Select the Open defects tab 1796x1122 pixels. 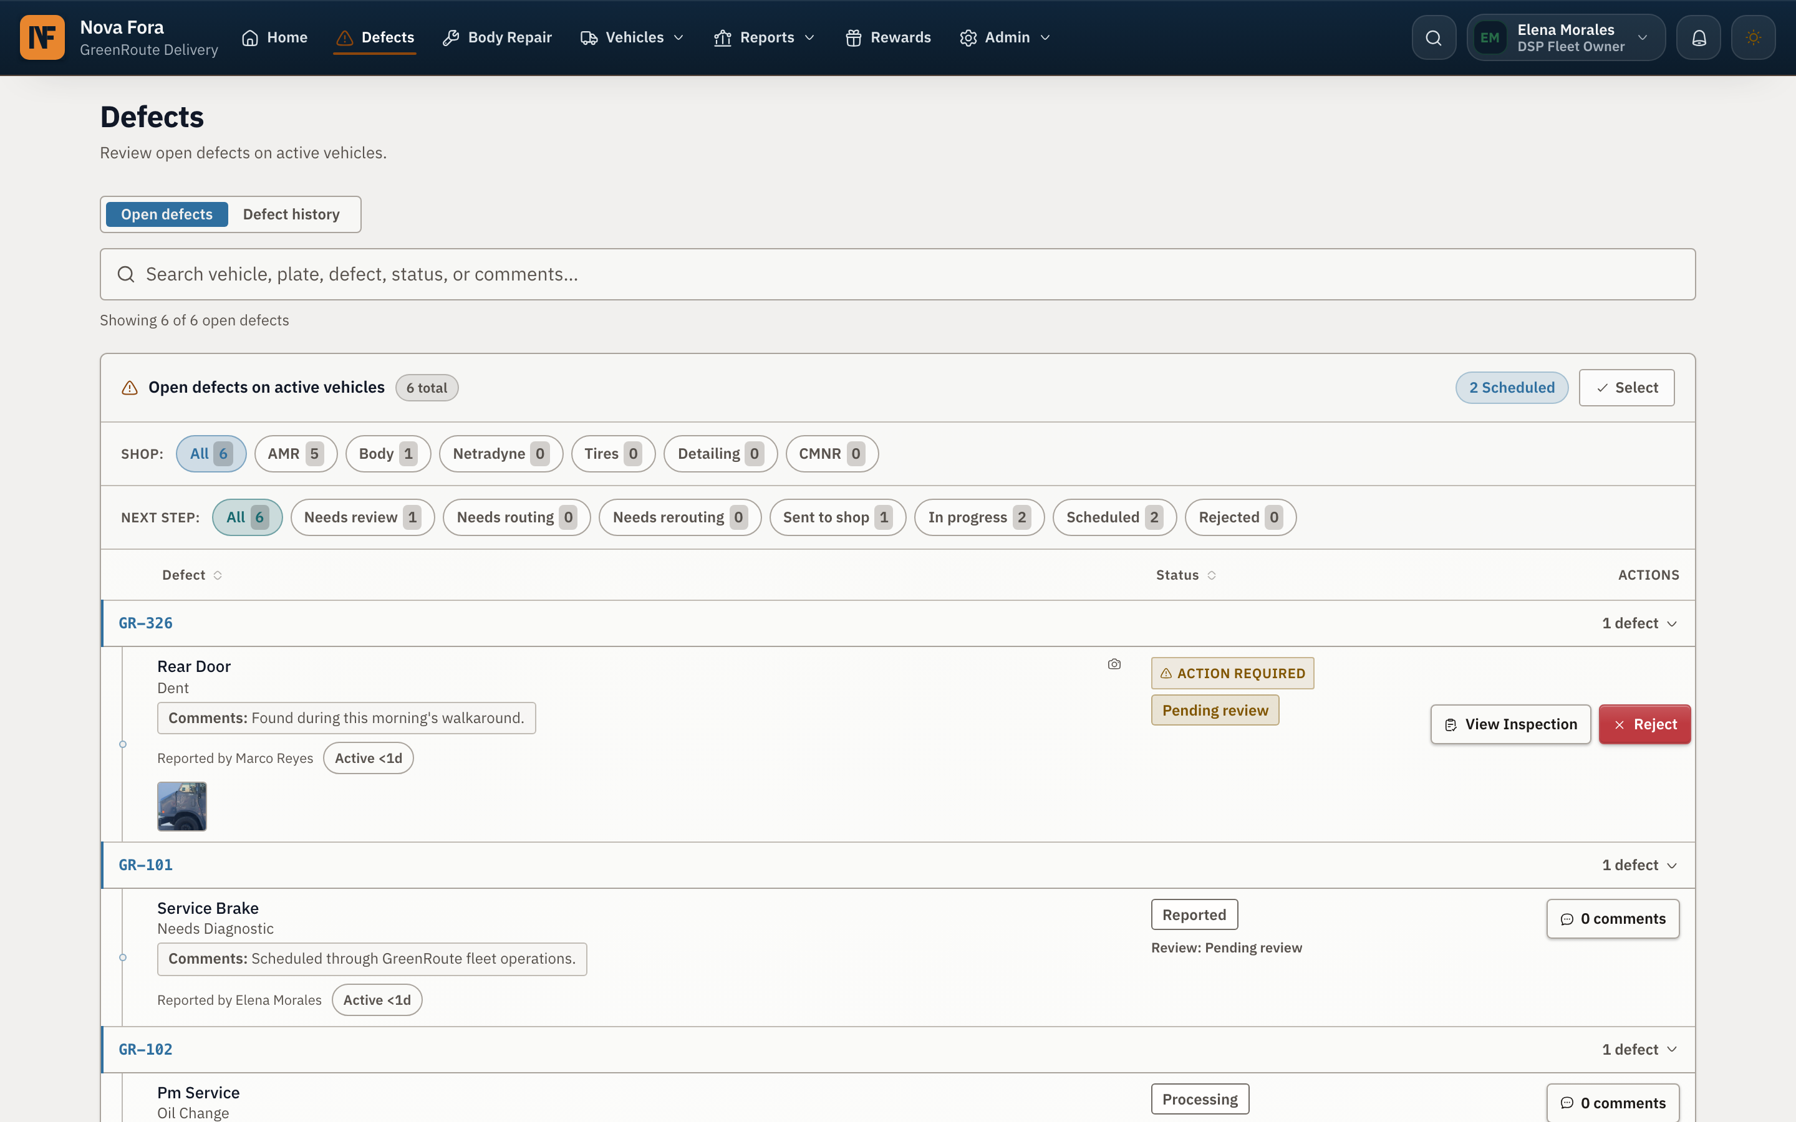167,214
